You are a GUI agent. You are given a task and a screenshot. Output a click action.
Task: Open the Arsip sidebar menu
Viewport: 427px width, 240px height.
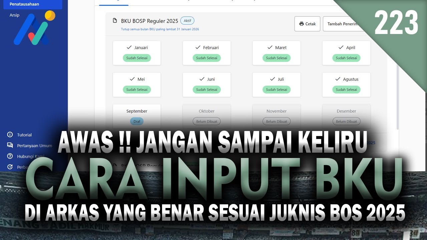tap(14, 15)
